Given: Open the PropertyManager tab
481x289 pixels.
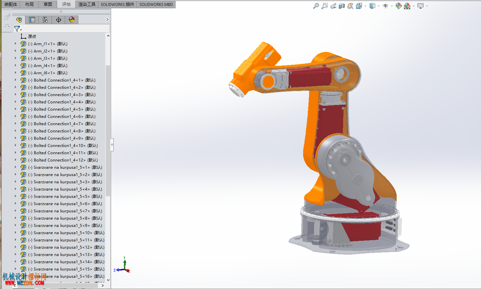Looking at the screenshot, I should click(32, 20).
